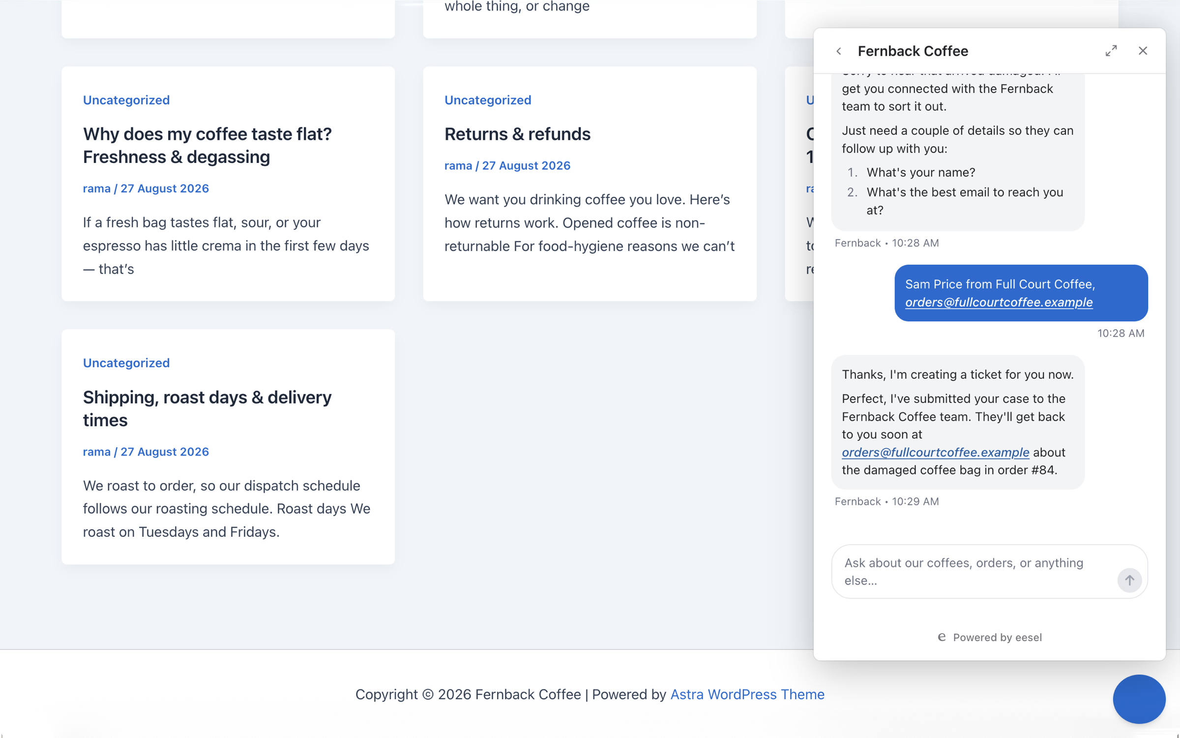Select the Uncategorized category above the Shipping article
The width and height of the screenshot is (1180, 738).
point(126,363)
